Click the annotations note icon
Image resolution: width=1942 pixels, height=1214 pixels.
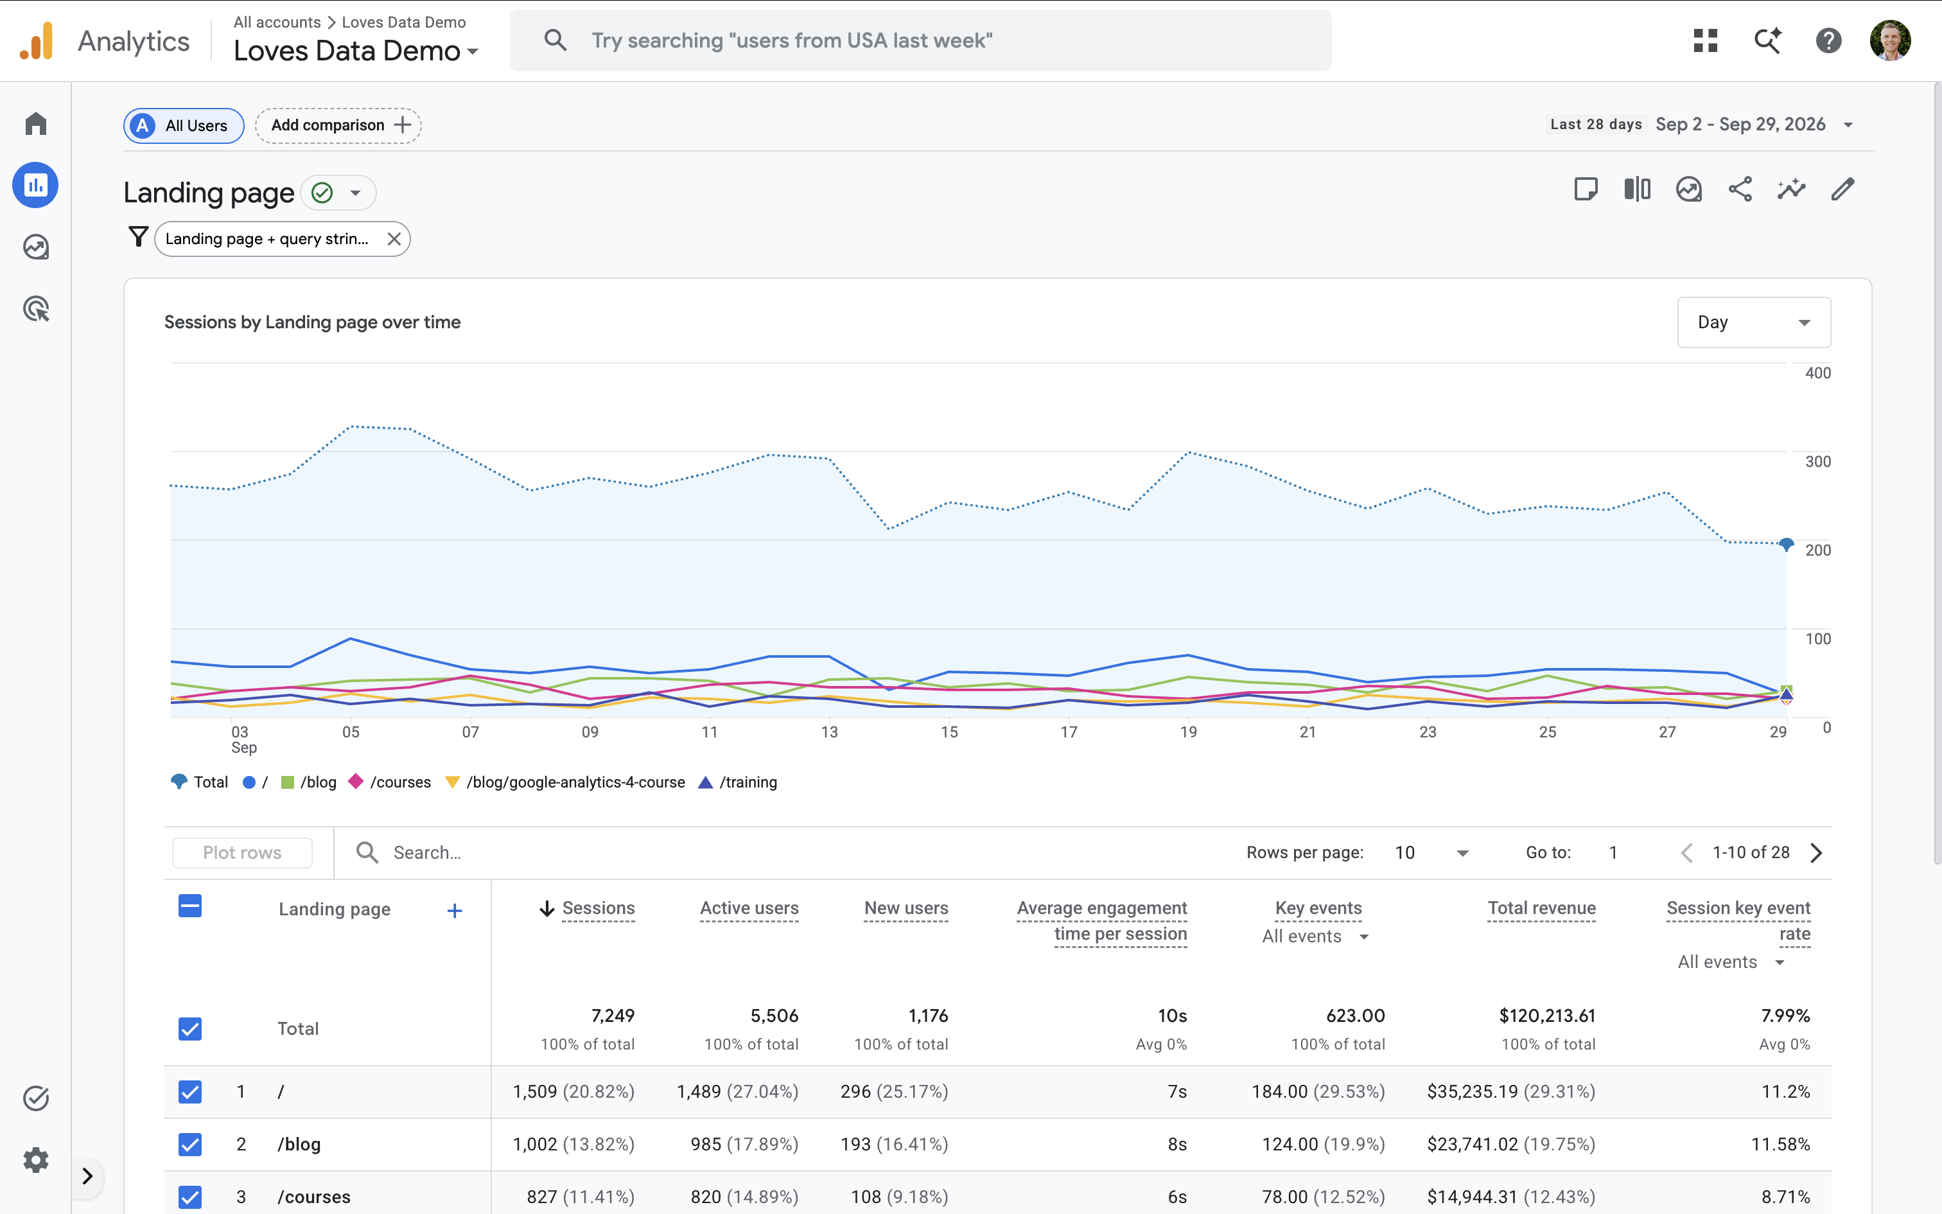click(x=1586, y=189)
